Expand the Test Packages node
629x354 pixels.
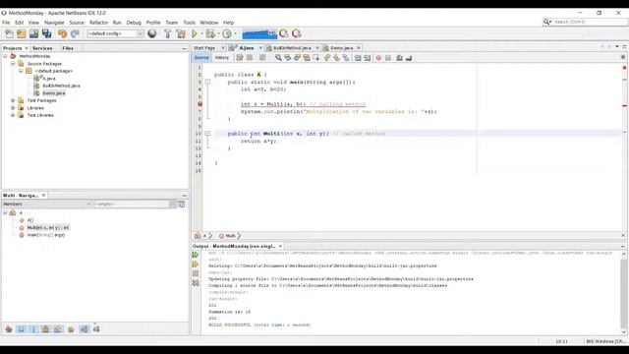pos(13,100)
